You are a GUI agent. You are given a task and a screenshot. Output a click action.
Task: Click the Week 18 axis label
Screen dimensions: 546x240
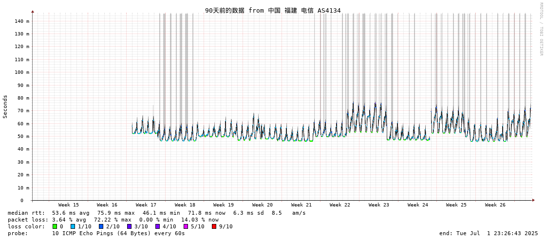185,205
